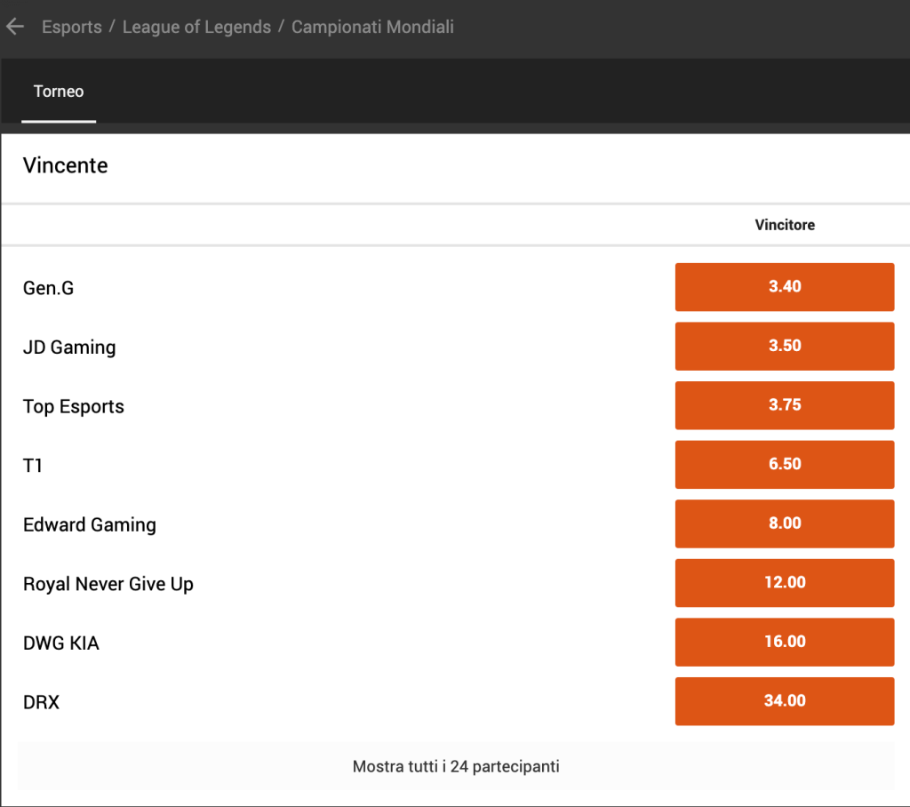Image resolution: width=910 pixels, height=807 pixels.
Task: Click the T1 team name
Action: click(x=33, y=466)
